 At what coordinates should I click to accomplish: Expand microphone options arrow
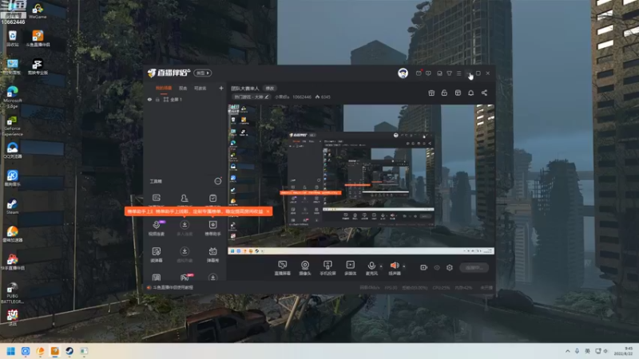[x=381, y=266]
